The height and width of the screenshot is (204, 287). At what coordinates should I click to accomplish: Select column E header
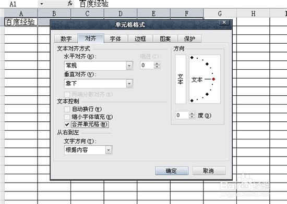154,14
